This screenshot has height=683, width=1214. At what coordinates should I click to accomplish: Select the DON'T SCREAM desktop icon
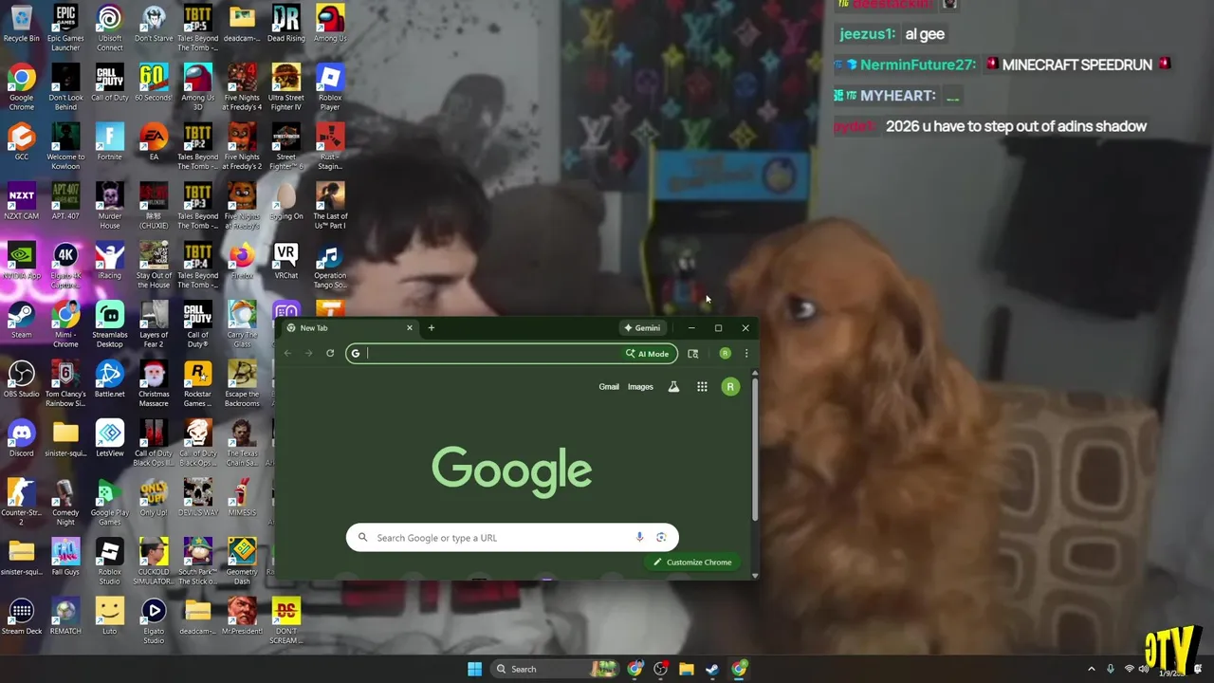point(285,621)
